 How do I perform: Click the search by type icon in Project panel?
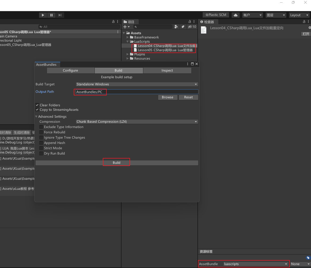(x=176, y=27)
